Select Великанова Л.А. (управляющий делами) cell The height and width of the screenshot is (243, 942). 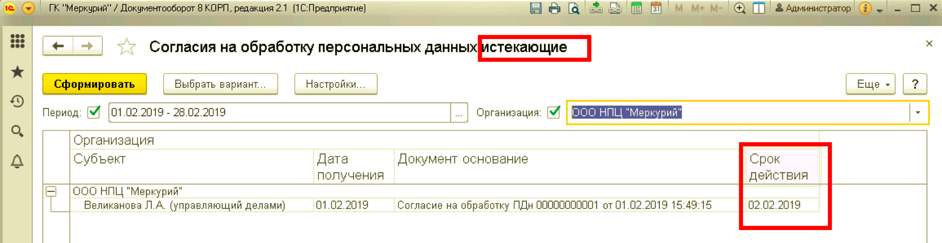[192, 205]
